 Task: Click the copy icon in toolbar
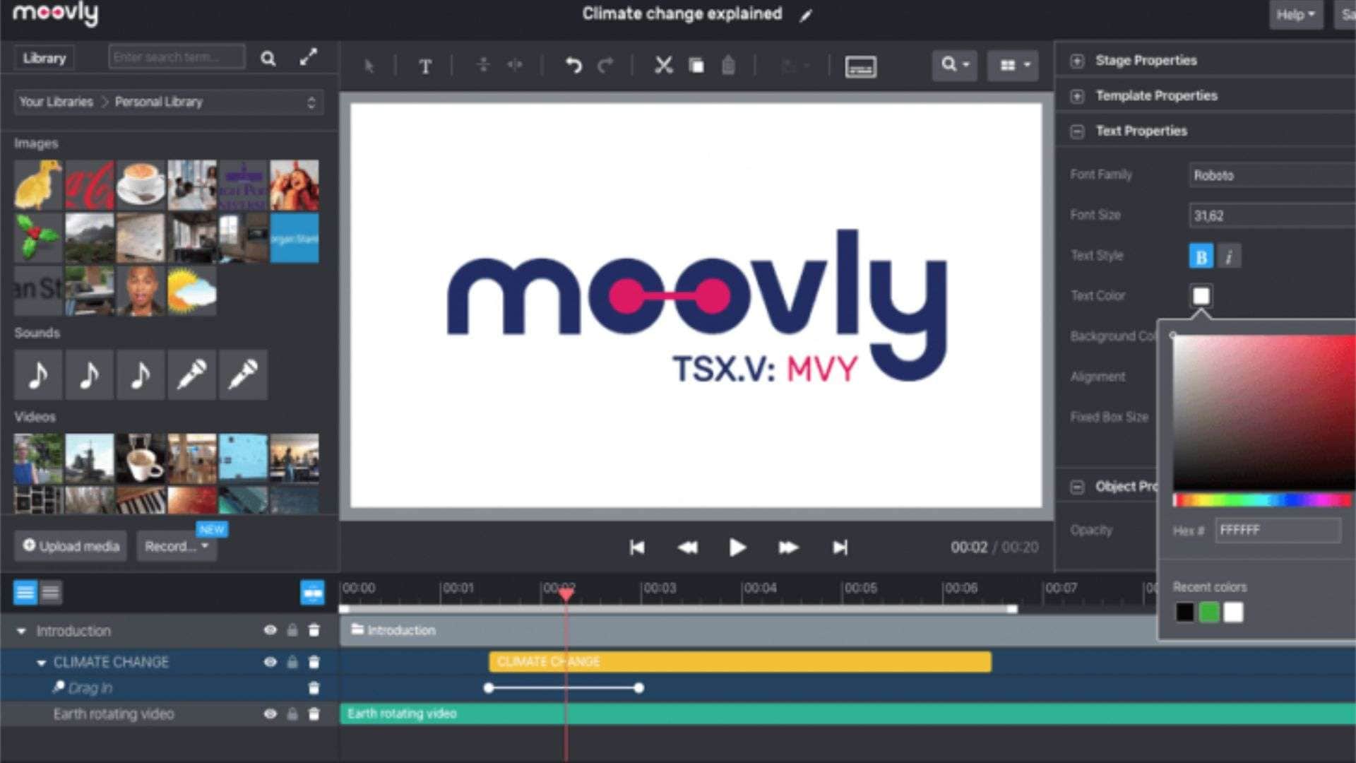(x=696, y=66)
